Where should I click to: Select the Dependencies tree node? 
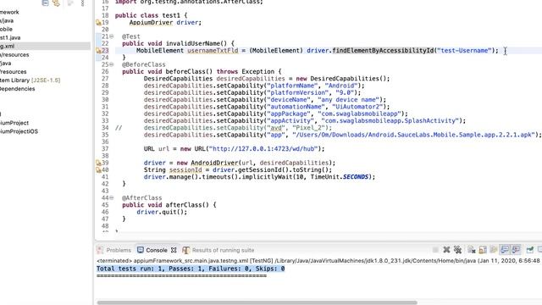[x=17, y=89]
